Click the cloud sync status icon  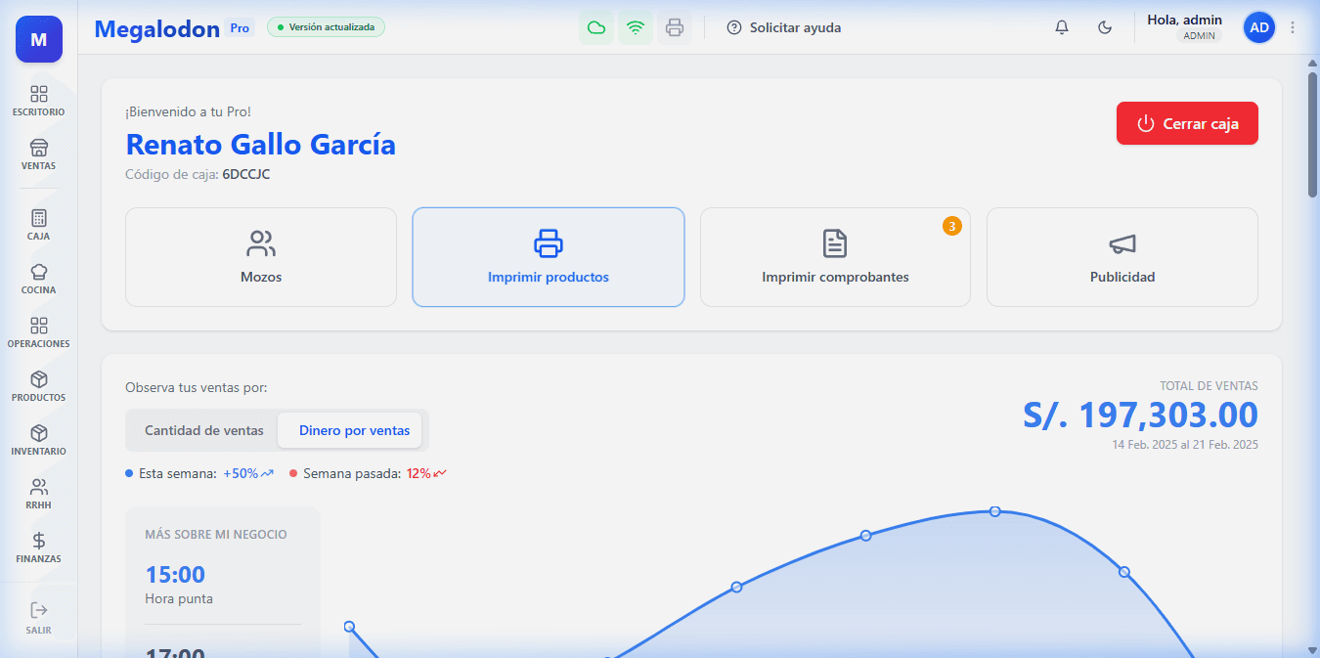tap(596, 27)
